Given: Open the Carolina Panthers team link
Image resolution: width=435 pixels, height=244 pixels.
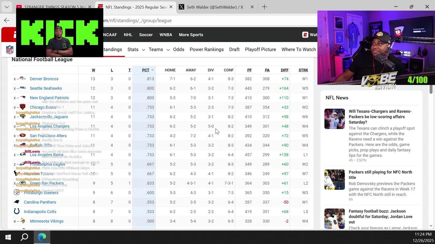Looking at the screenshot, I should click(40, 202).
